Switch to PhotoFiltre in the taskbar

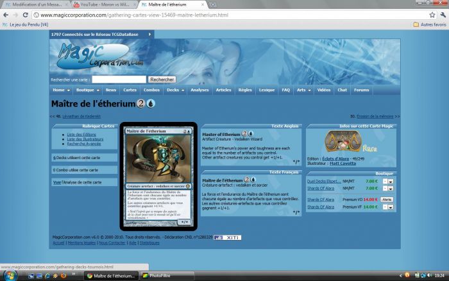167,276
